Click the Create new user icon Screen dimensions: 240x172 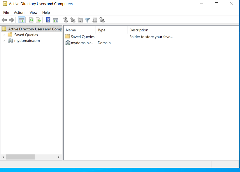65,20
